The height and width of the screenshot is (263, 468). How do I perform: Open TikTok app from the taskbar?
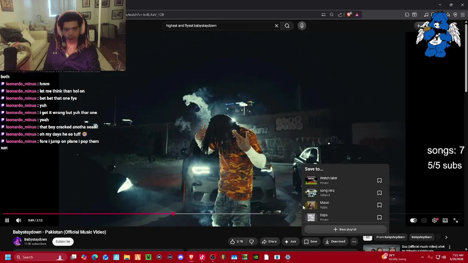click(202, 257)
